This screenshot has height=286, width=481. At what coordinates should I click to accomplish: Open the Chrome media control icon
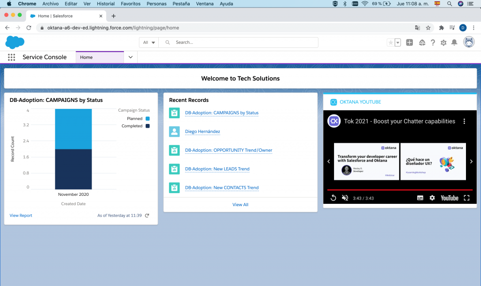[x=452, y=28]
